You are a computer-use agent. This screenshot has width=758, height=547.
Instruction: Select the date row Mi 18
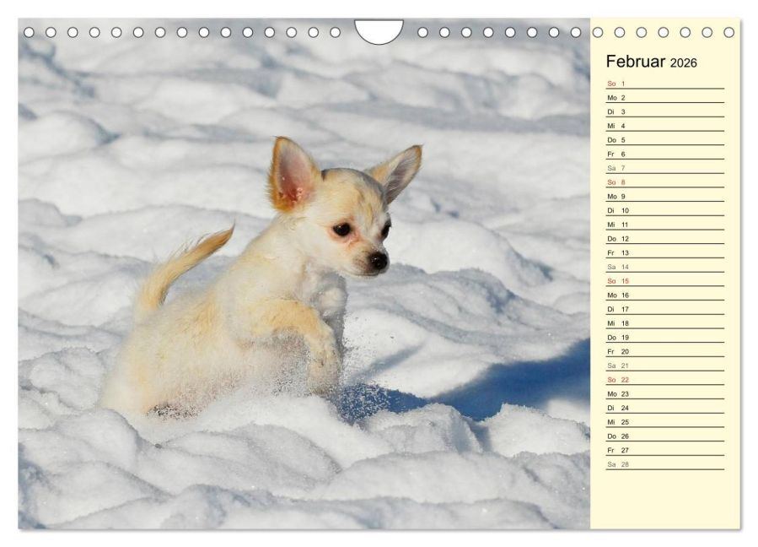point(665,322)
